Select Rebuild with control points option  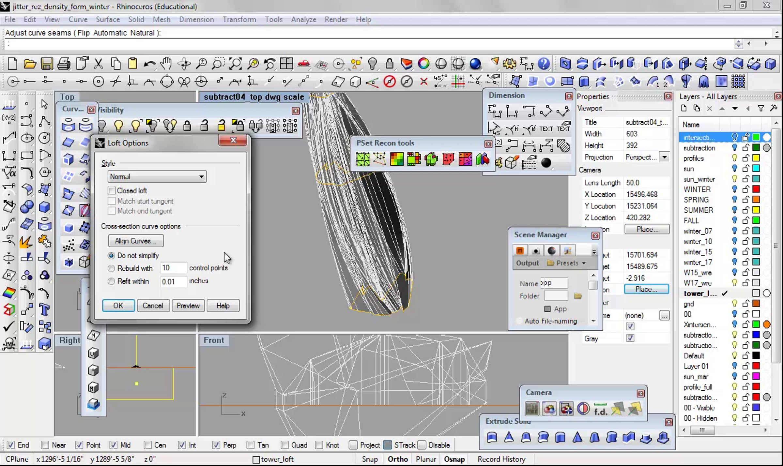(112, 268)
